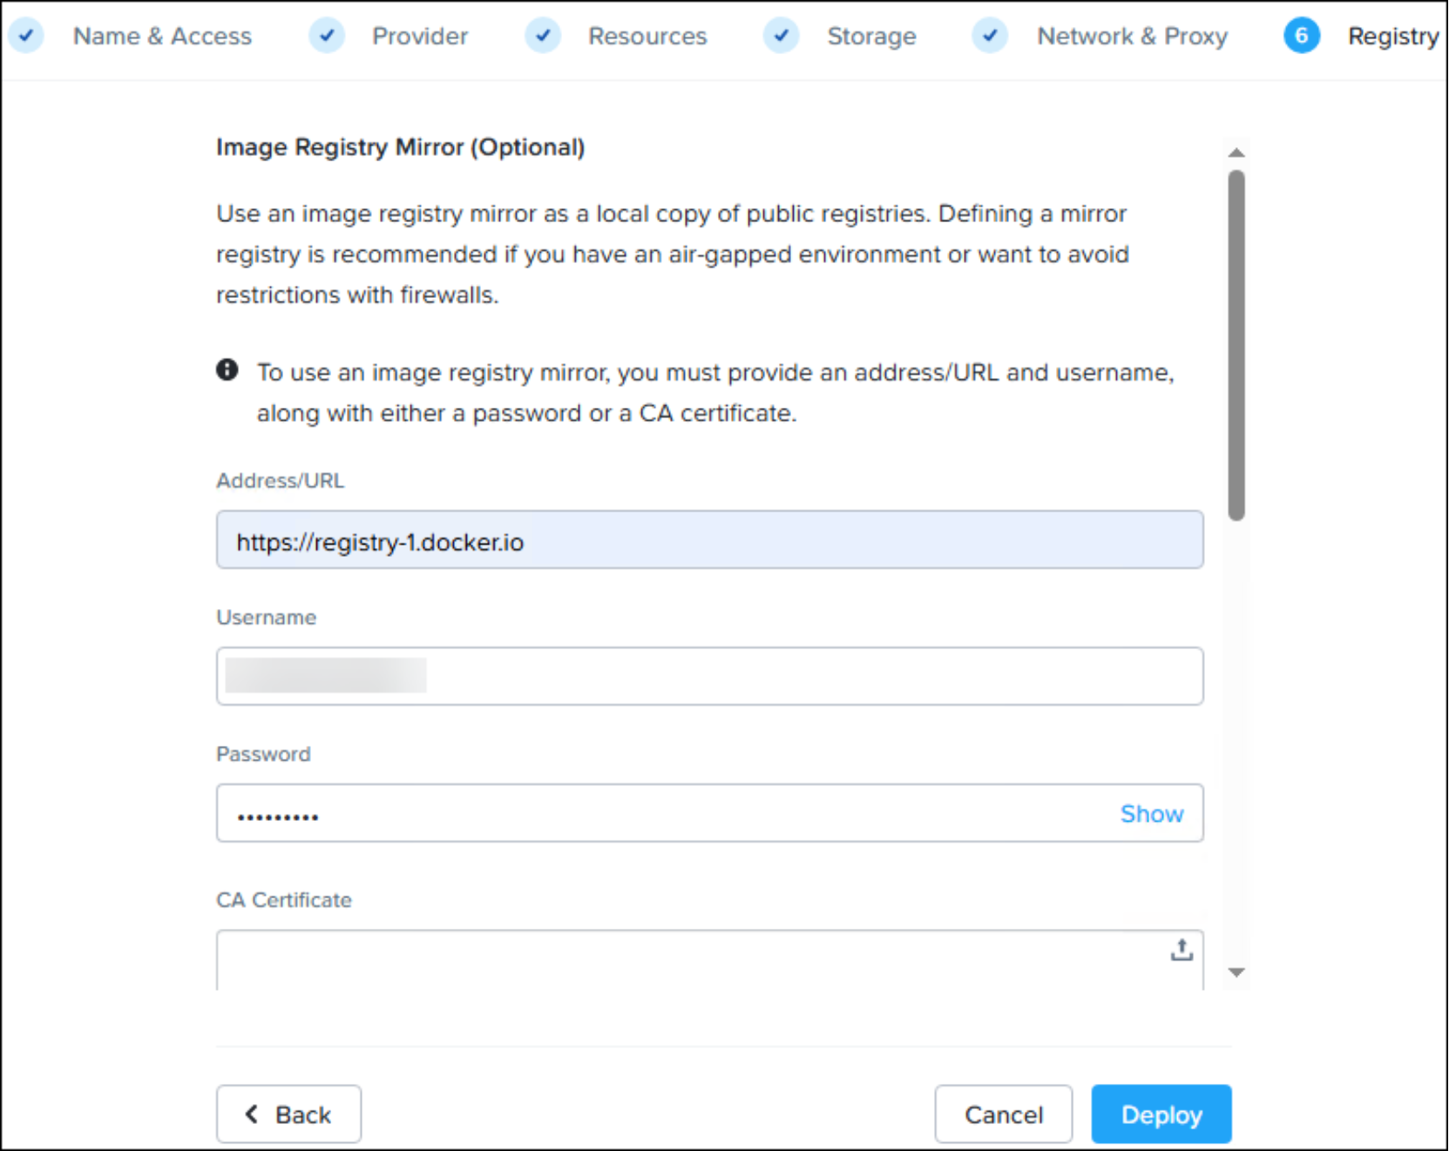Click the scrollbar down arrow

tap(1236, 972)
